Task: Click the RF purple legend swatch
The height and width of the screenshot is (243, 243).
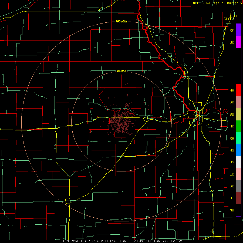Action: (x=238, y=30)
